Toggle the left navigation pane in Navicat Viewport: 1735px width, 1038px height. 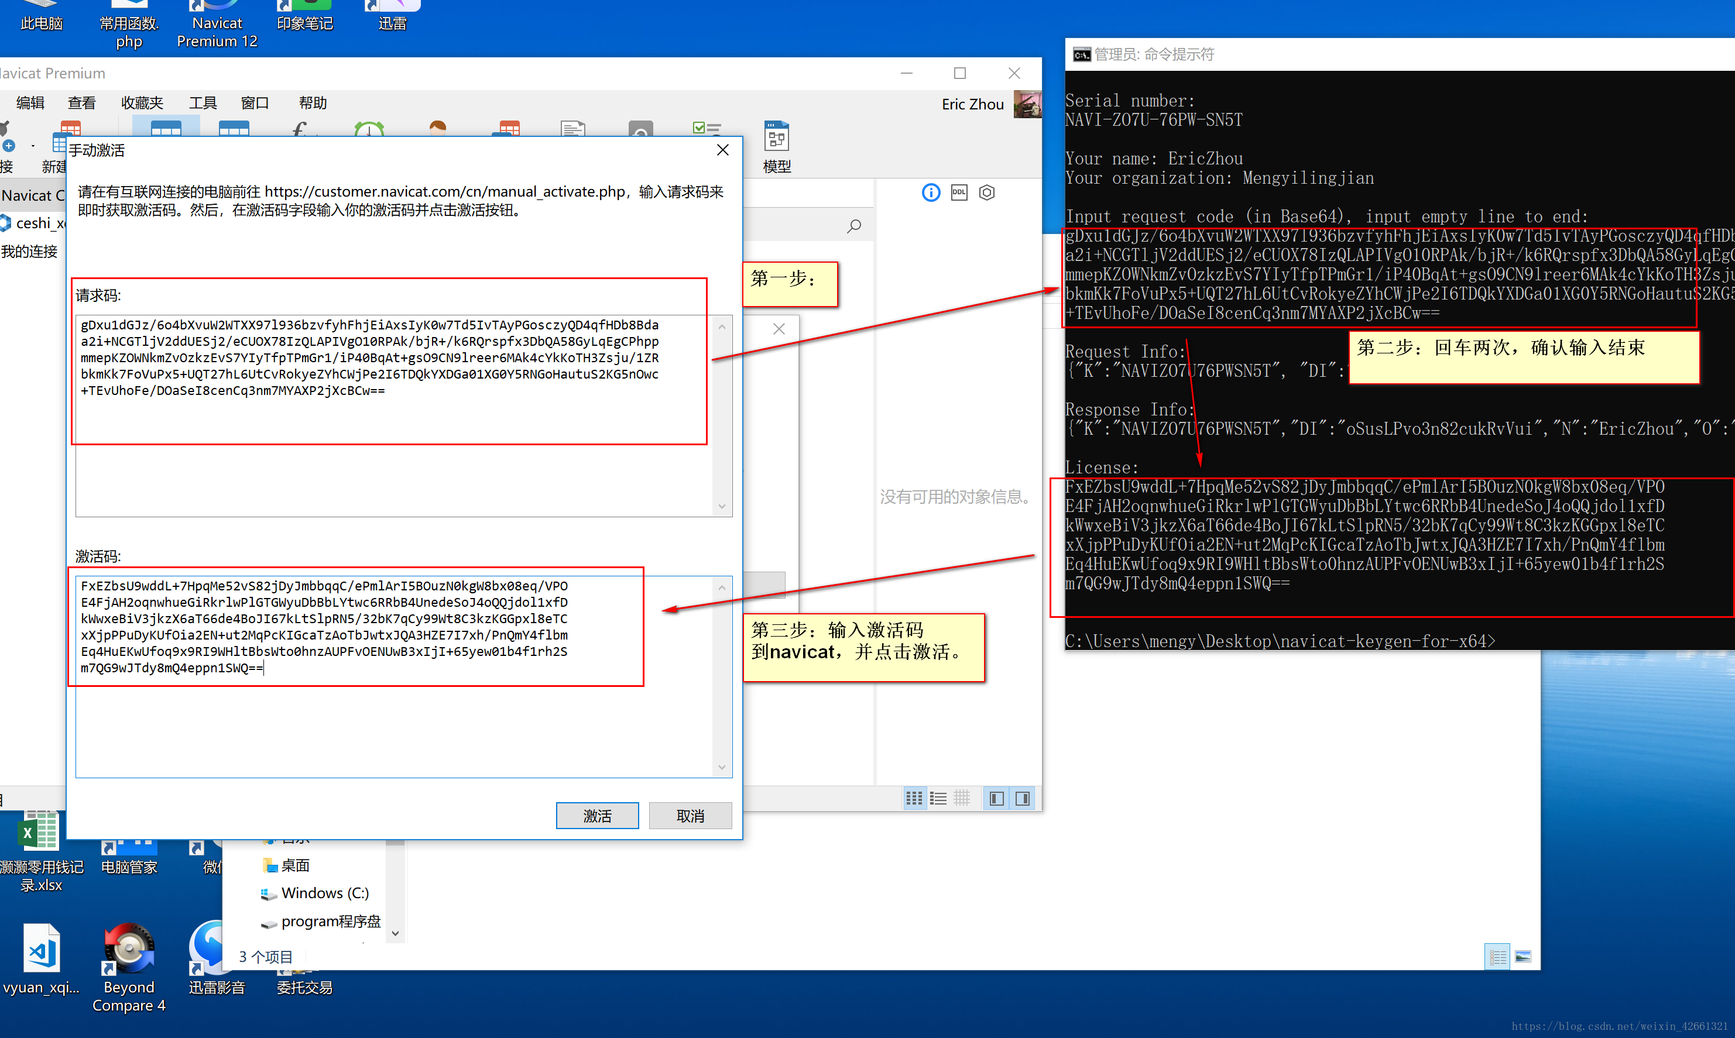point(997,798)
